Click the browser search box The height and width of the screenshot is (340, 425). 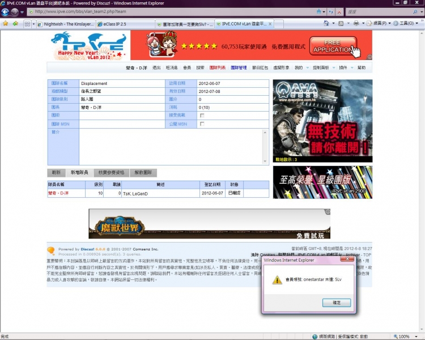(378, 12)
